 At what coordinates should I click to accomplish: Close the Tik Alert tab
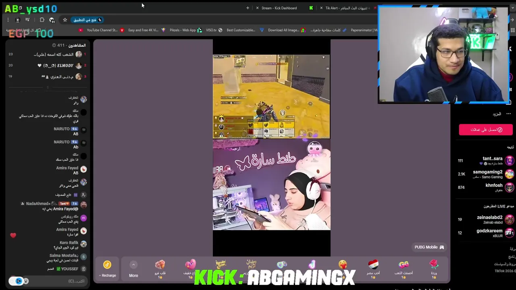click(321, 8)
